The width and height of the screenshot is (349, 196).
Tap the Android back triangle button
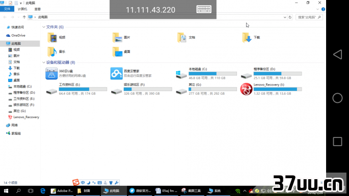pyautogui.click(x=337, y=54)
